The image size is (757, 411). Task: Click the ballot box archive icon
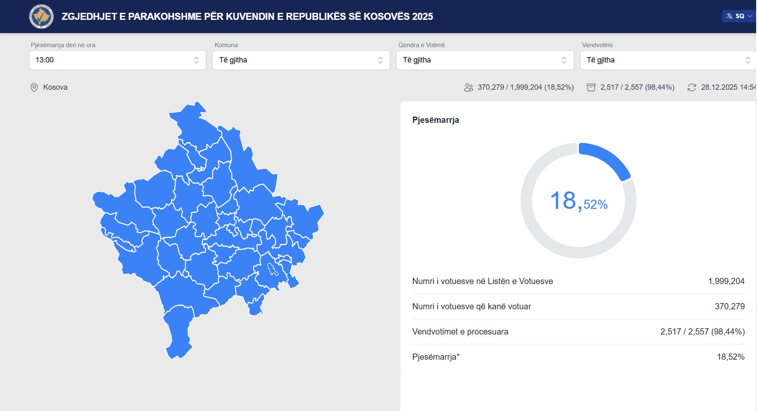(591, 88)
